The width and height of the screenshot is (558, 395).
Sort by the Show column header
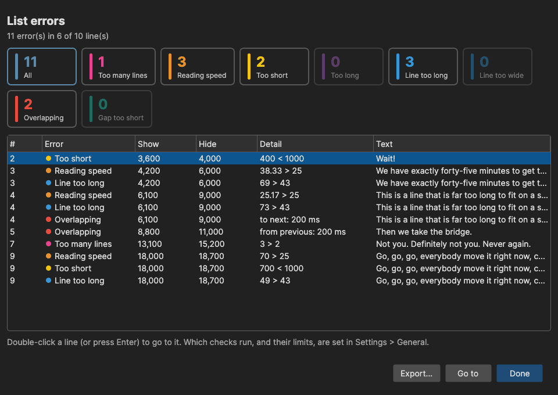point(166,144)
